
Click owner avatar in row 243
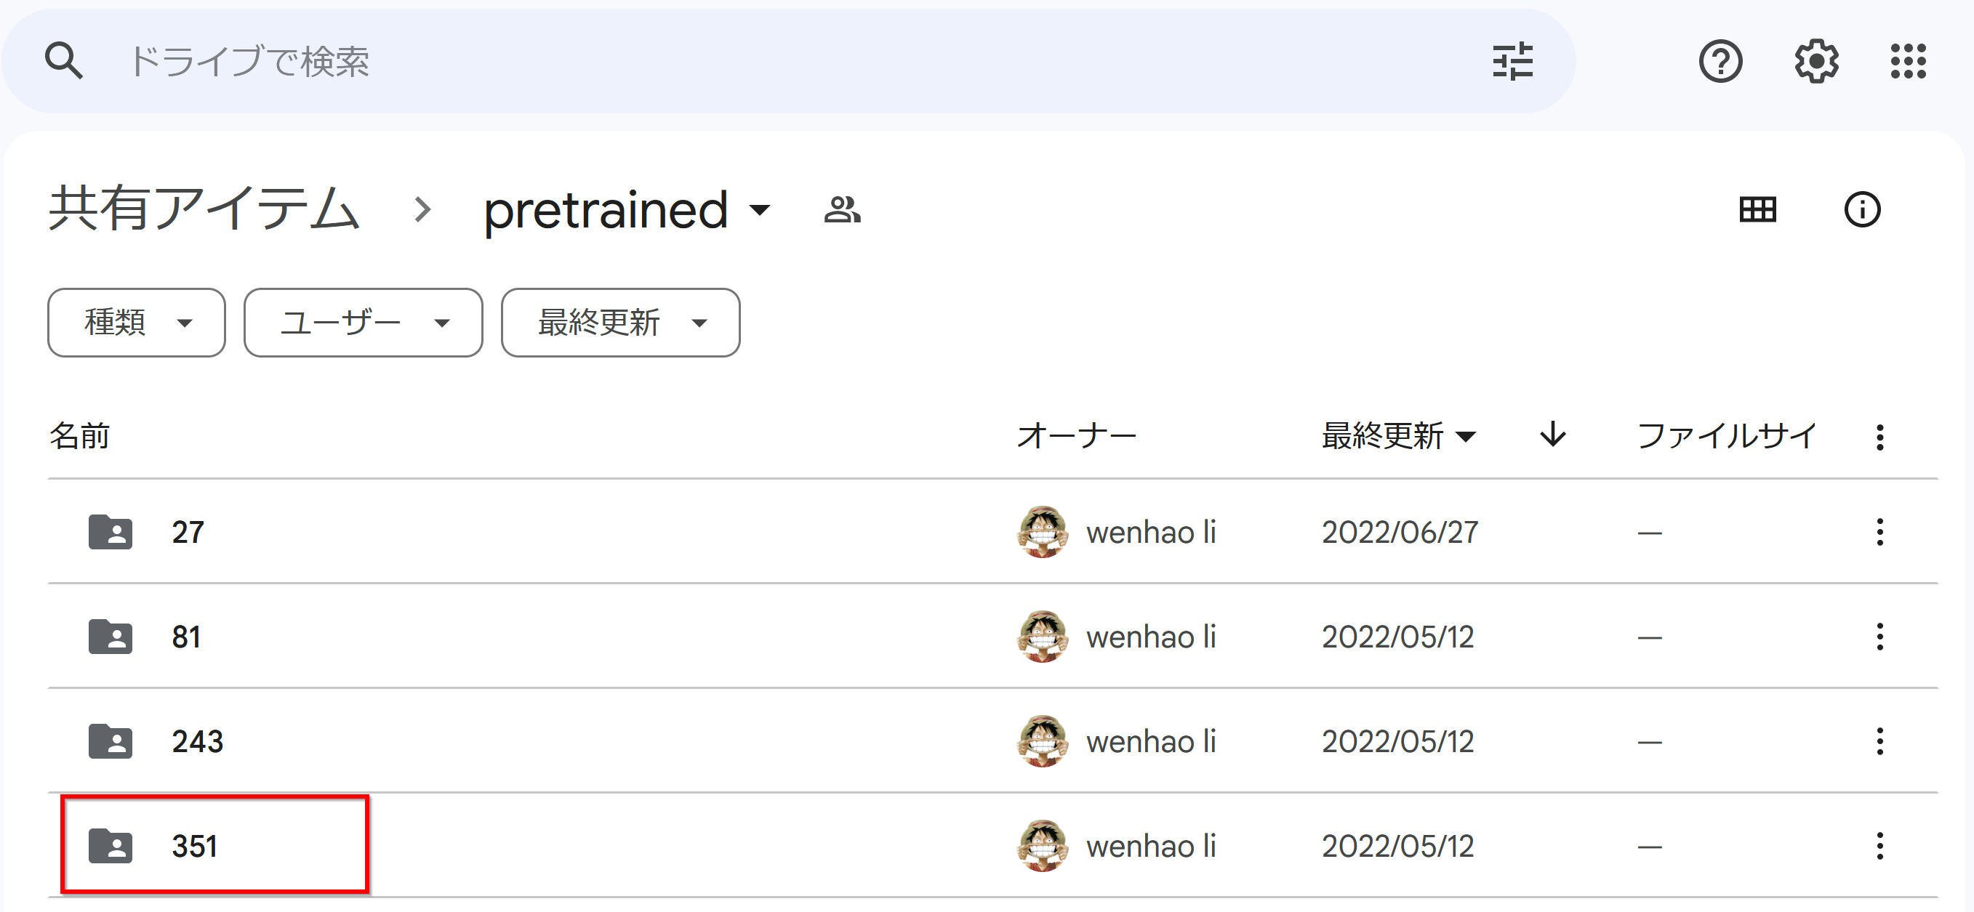pyautogui.click(x=1042, y=741)
